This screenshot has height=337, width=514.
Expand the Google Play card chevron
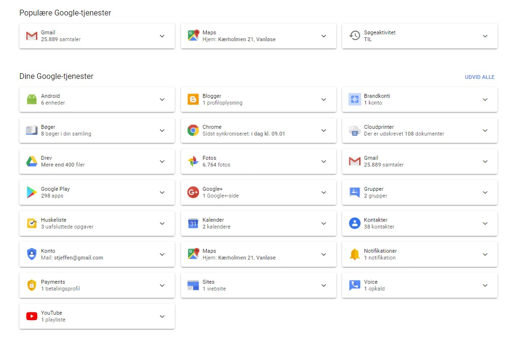point(162,193)
